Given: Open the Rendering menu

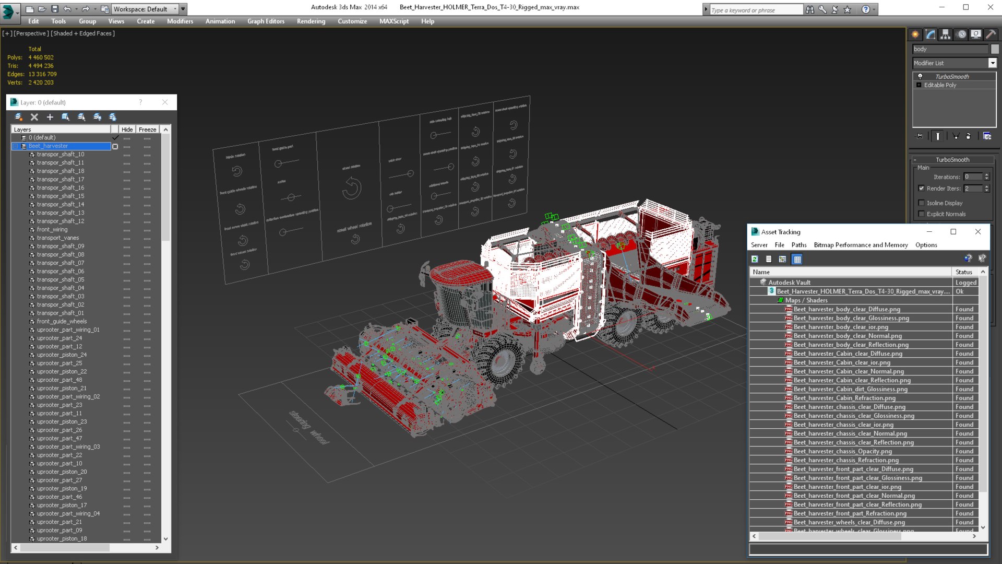Looking at the screenshot, I should pyautogui.click(x=311, y=21).
